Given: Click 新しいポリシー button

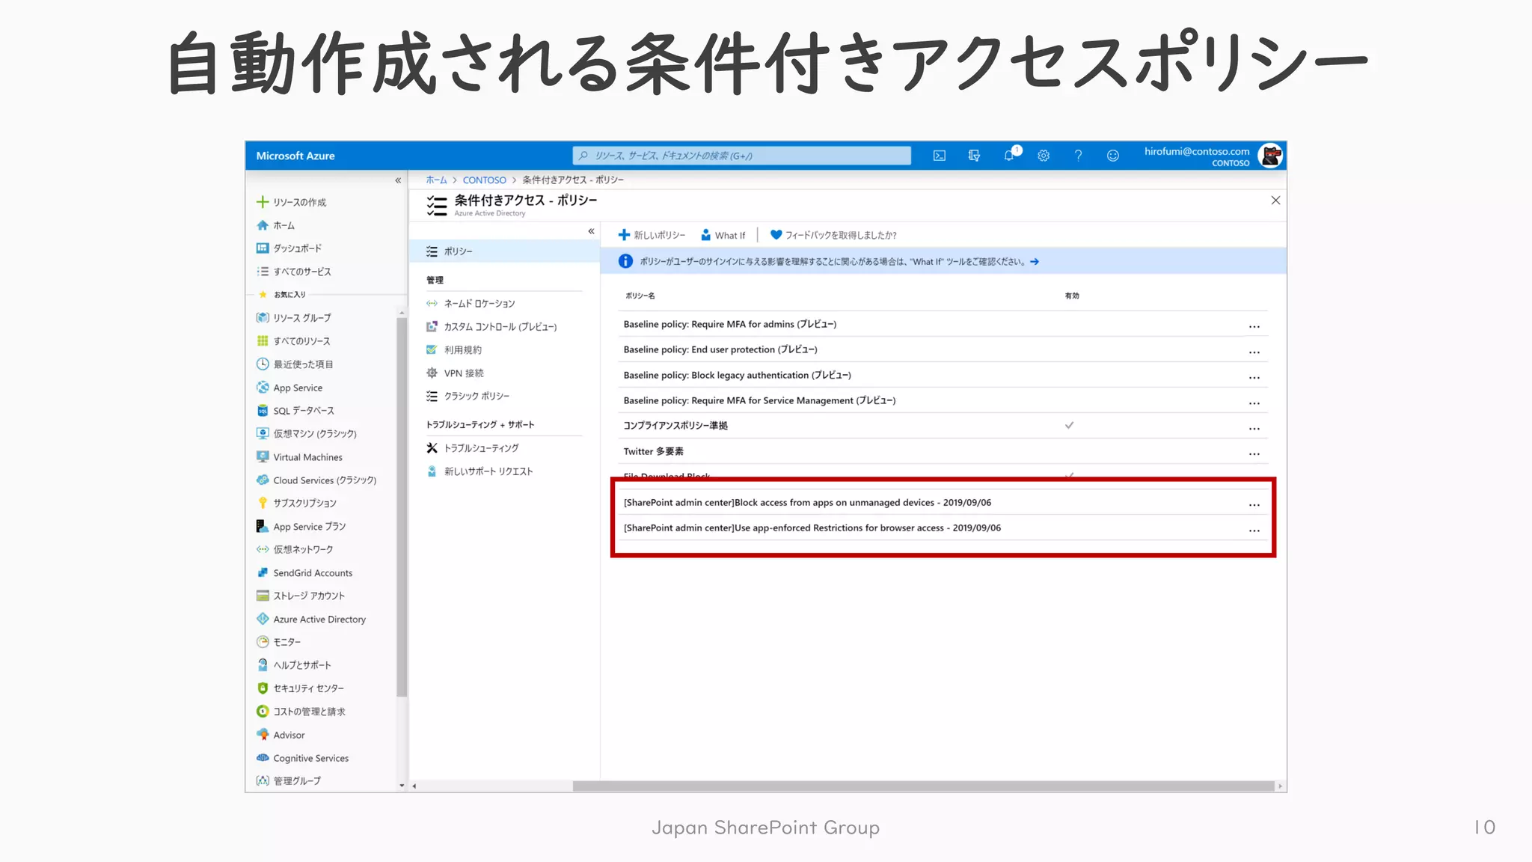Looking at the screenshot, I should pyautogui.click(x=652, y=235).
